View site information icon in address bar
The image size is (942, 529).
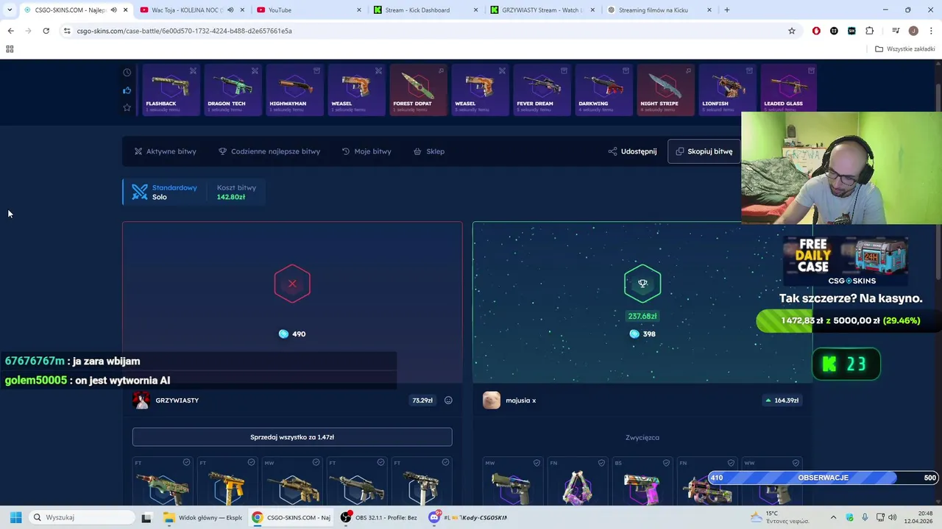point(67,31)
